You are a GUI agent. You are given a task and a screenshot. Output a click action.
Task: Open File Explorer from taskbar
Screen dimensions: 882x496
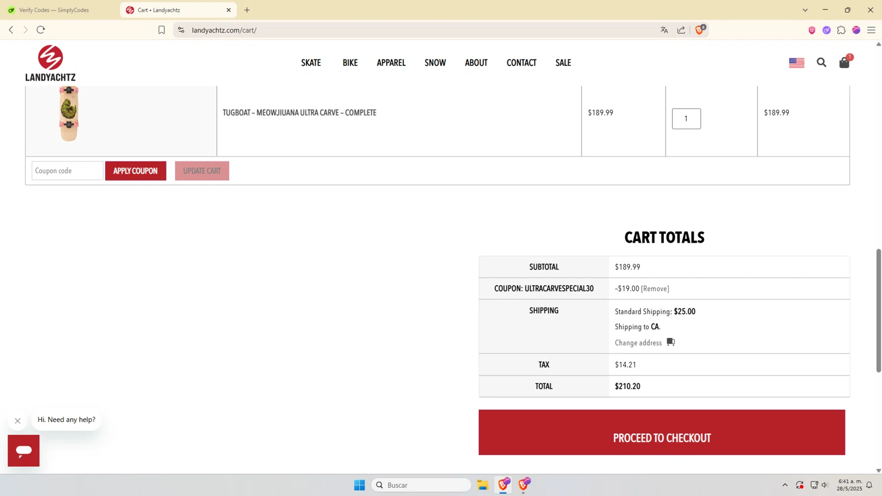click(x=483, y=485)
